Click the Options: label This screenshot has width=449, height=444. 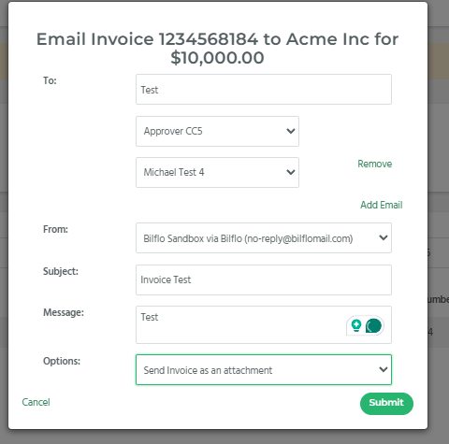click(62, 361)
